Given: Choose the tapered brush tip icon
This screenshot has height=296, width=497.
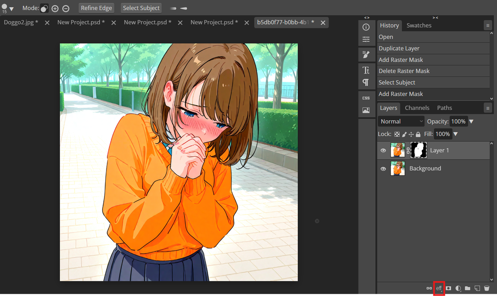Looking at the screenshot, I should (x=184, y=8).
